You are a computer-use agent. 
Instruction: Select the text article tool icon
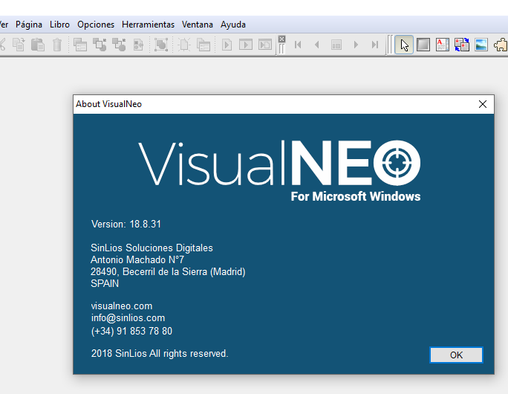pos(443,45)
